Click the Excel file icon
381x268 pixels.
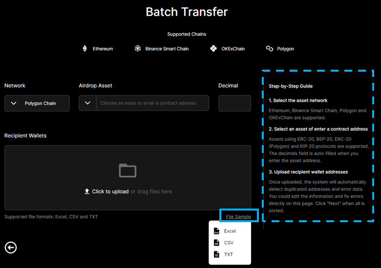tap(216, 231)
